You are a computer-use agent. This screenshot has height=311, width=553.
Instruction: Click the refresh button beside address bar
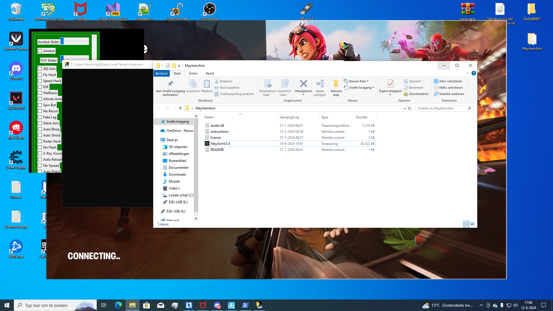tap(409, 108)
